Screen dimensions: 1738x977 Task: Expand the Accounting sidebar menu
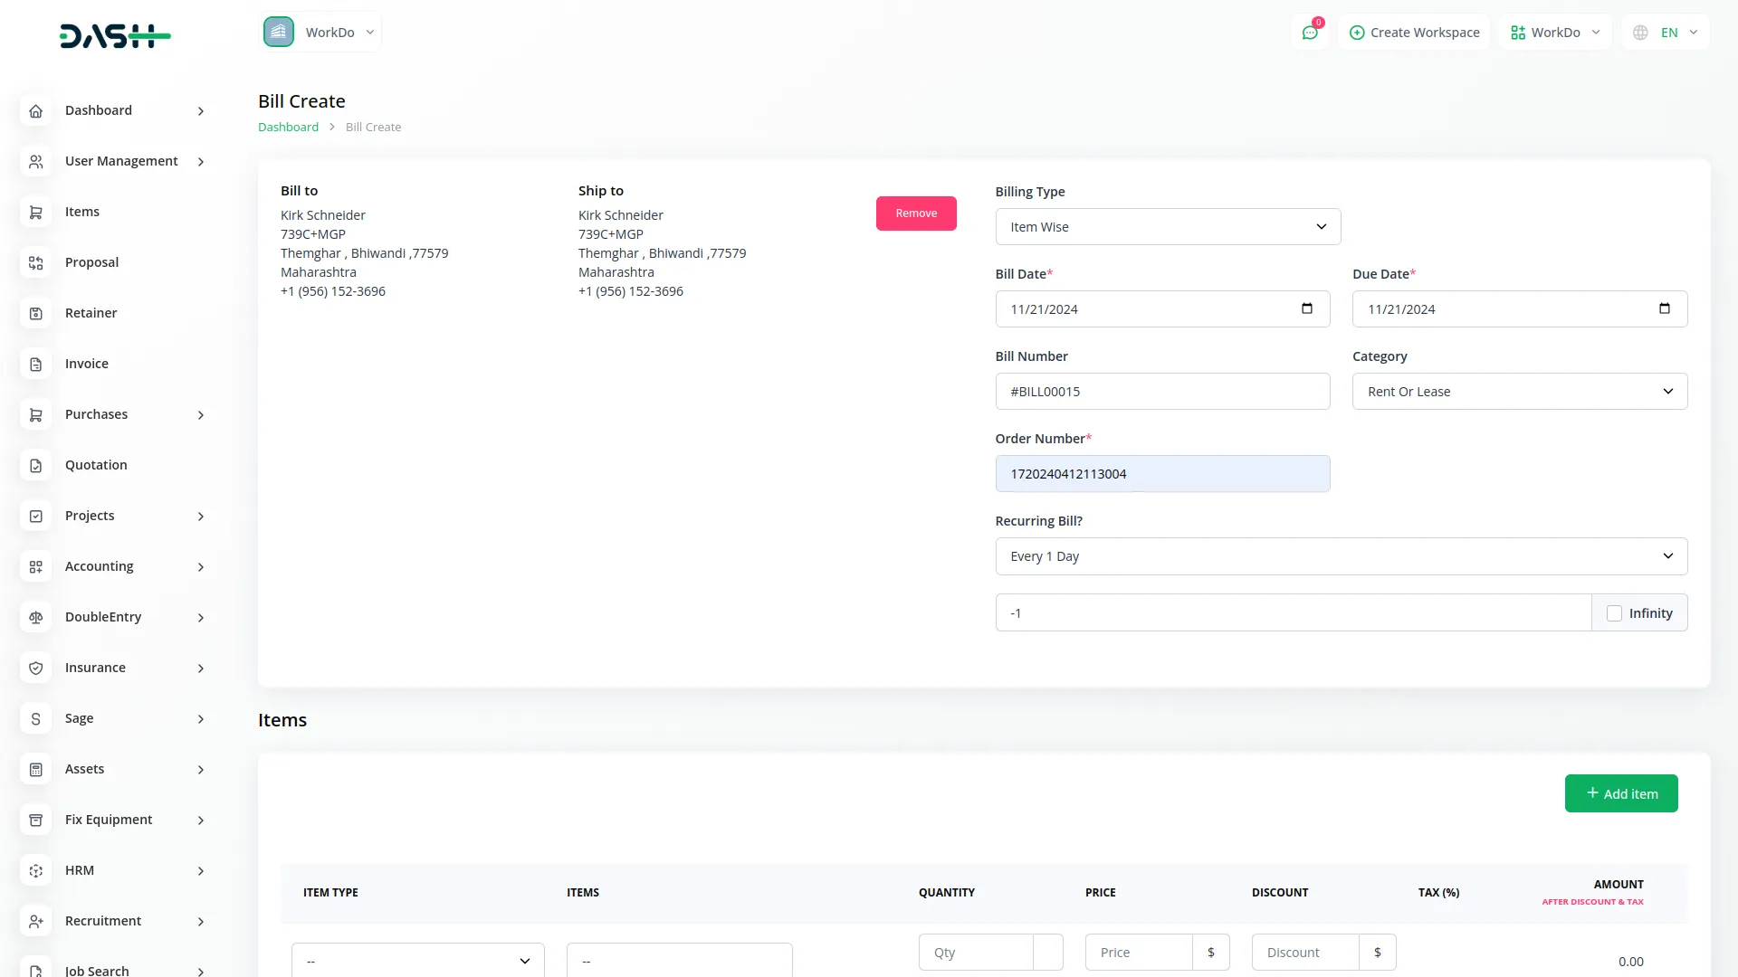[x=201, y=567]
